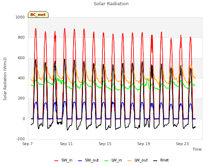Click the black Rnet legend swatch
The image size is (223, 167).
point(155,161)
